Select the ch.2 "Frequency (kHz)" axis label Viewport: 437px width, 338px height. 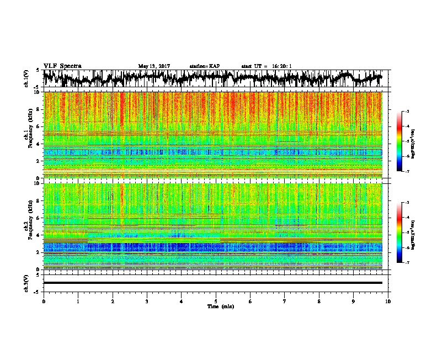tap(30, 220)
